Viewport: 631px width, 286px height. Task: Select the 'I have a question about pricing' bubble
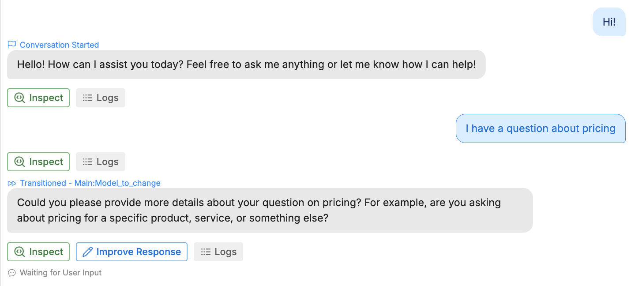[541, 128]
